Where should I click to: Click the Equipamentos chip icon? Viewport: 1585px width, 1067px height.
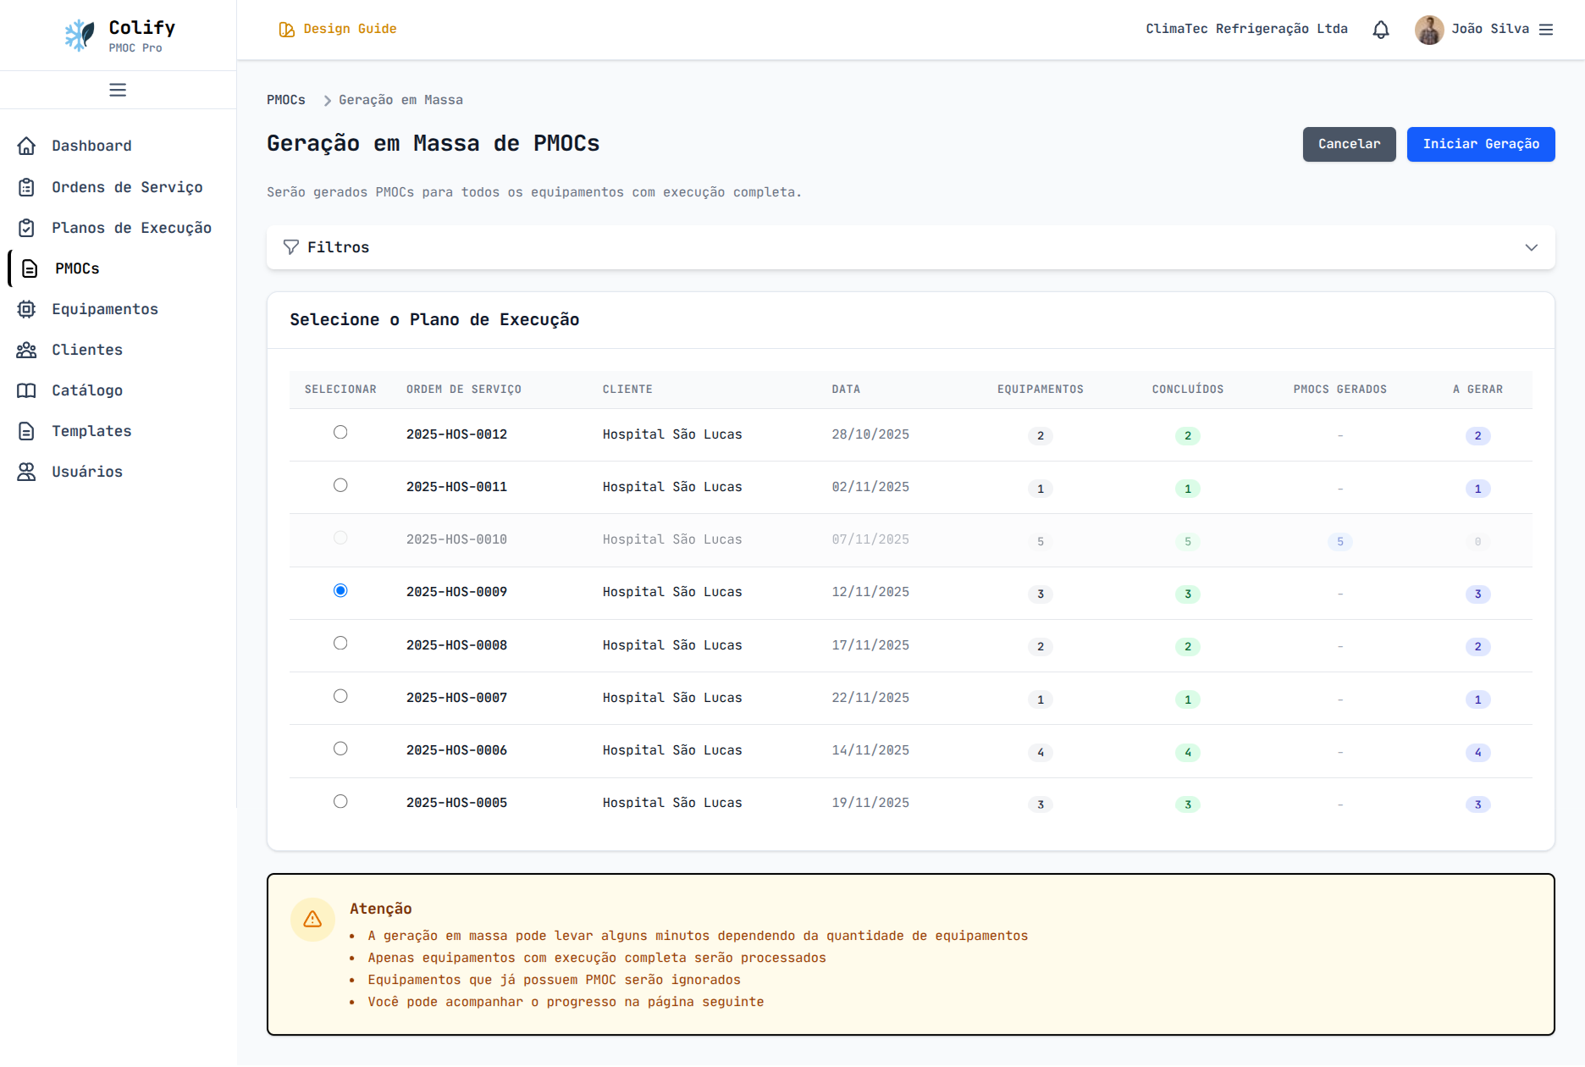[x=27, y=309]
